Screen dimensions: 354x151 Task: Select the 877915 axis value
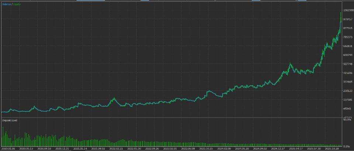(x=348, y=28)
